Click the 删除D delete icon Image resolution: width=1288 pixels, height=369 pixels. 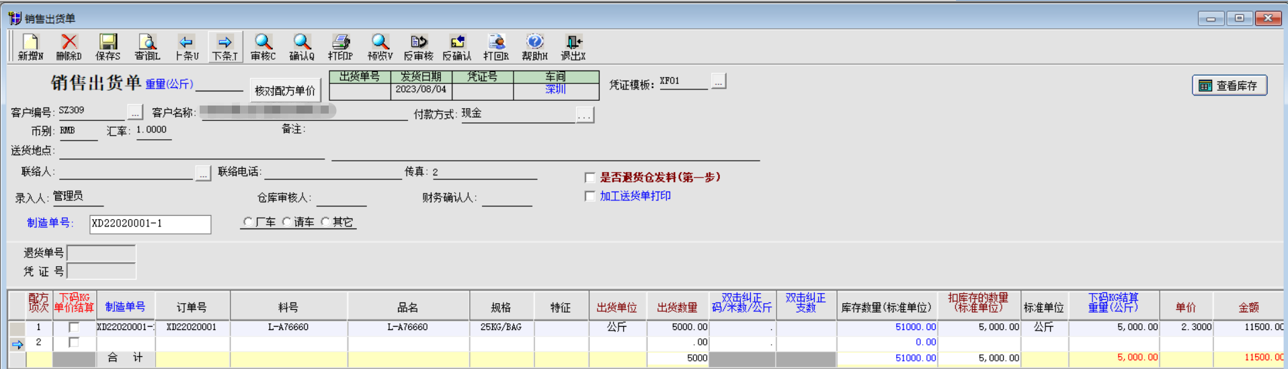pyautogui.click(x=69, y=47)
